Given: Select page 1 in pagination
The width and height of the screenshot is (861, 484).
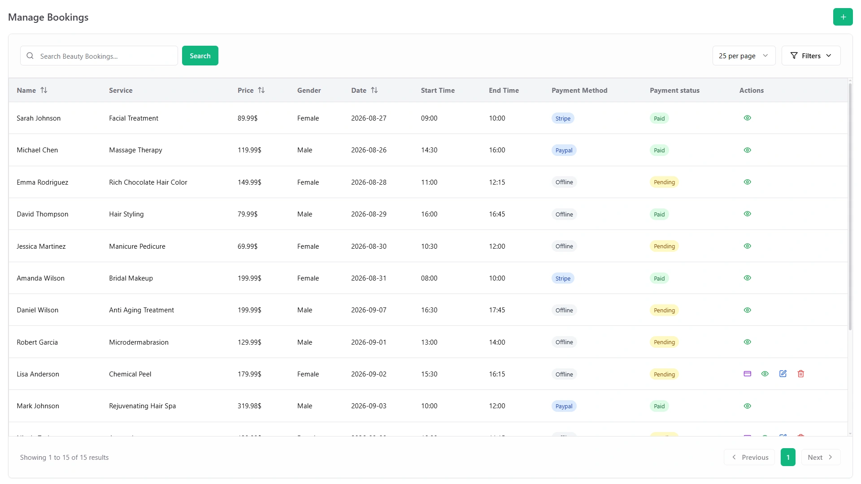Looking at the screenshot, I should pos(788,457).
